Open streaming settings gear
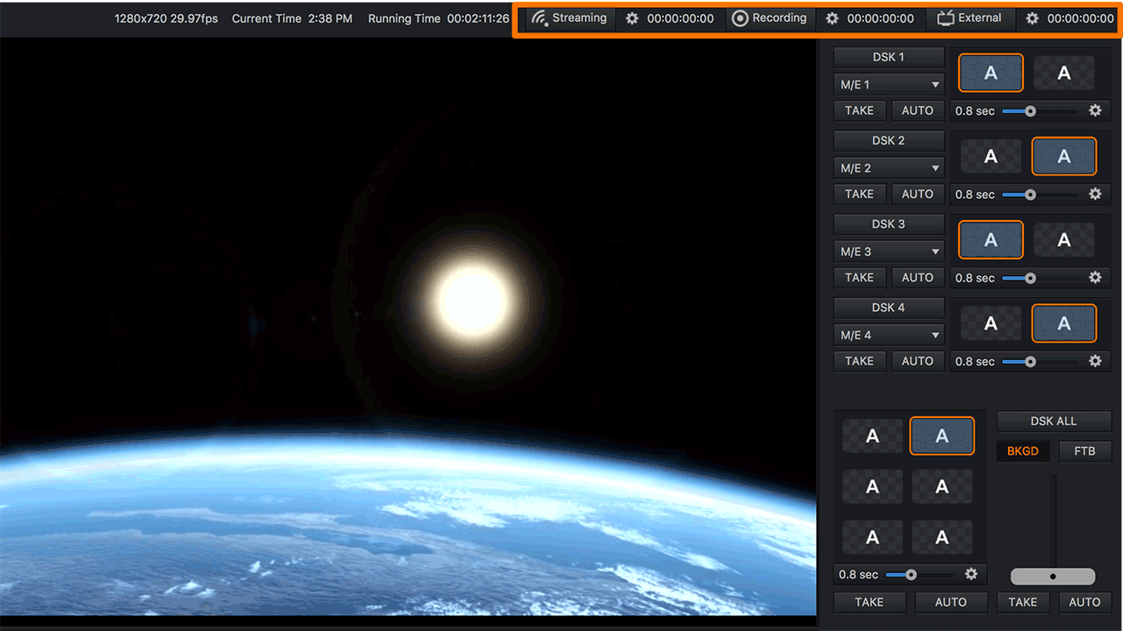Viewport: 1123px width, 631px height. [x=632, y=18]
